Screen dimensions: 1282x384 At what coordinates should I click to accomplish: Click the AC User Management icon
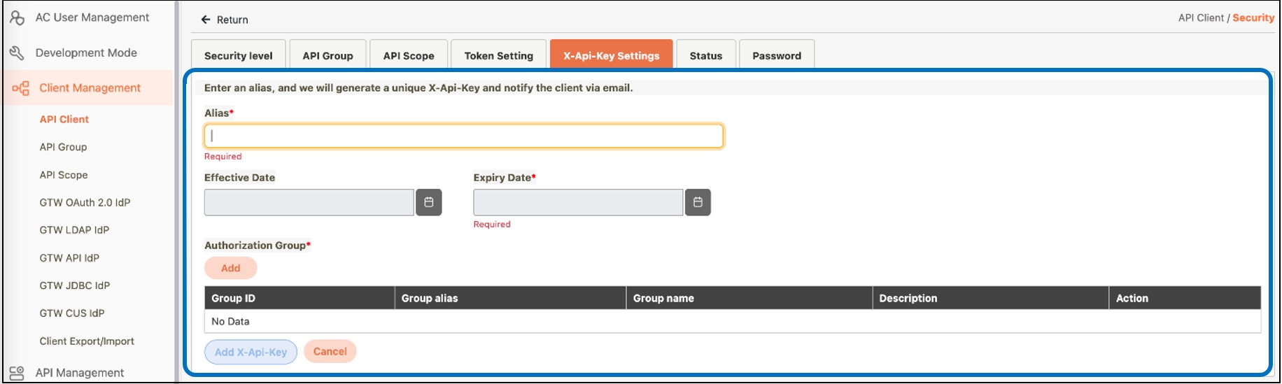pos(17,17)
